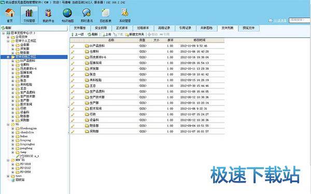Select 生产品质科 folder in the file list
Viewport: 311px width, 194px height.
(95, 92)
